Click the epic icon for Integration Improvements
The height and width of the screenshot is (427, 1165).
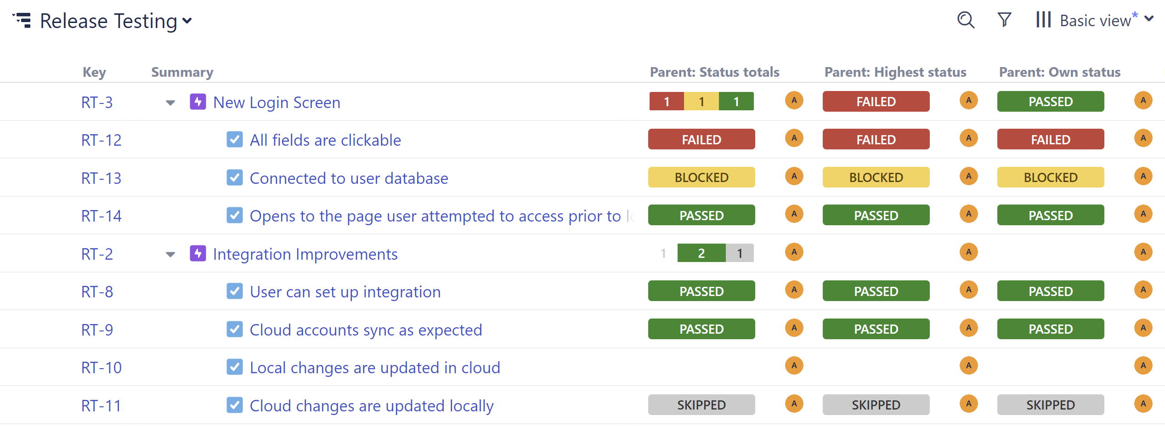point(198,253)
